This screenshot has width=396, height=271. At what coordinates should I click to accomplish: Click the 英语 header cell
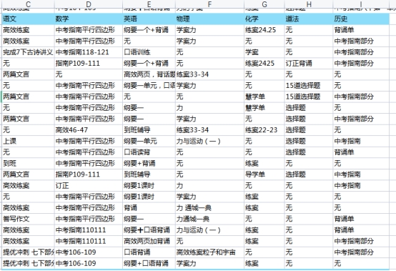click(149, 19)
